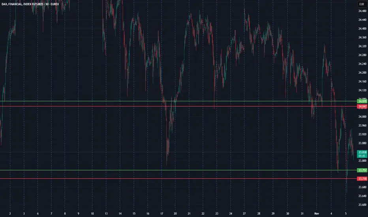
Task: Click date 22 on the time axis
Action: tap(203, 213)
